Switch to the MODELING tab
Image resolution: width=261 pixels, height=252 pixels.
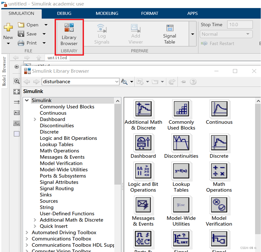point(107,13)
